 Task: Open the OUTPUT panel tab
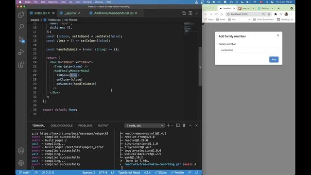[x=103, y=125]
